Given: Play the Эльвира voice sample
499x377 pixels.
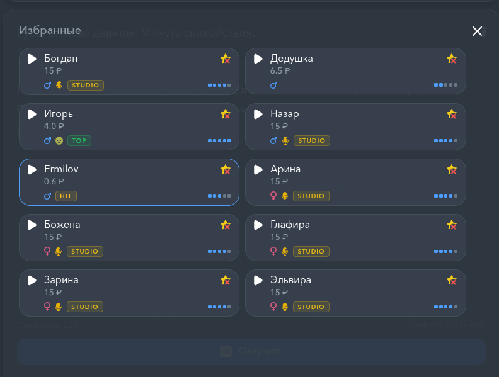Looking at the screenshot, I should [258, 280].
